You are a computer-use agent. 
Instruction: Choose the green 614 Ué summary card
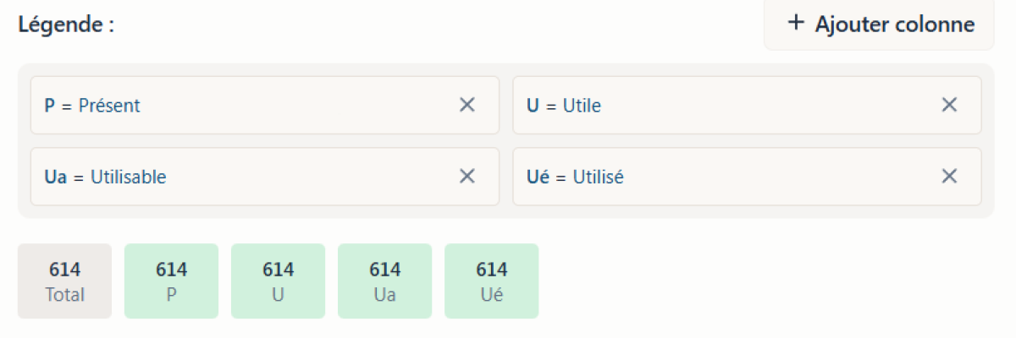[491, 281]
